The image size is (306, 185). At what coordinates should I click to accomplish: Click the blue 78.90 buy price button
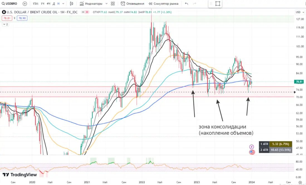(x=22, y=18)
